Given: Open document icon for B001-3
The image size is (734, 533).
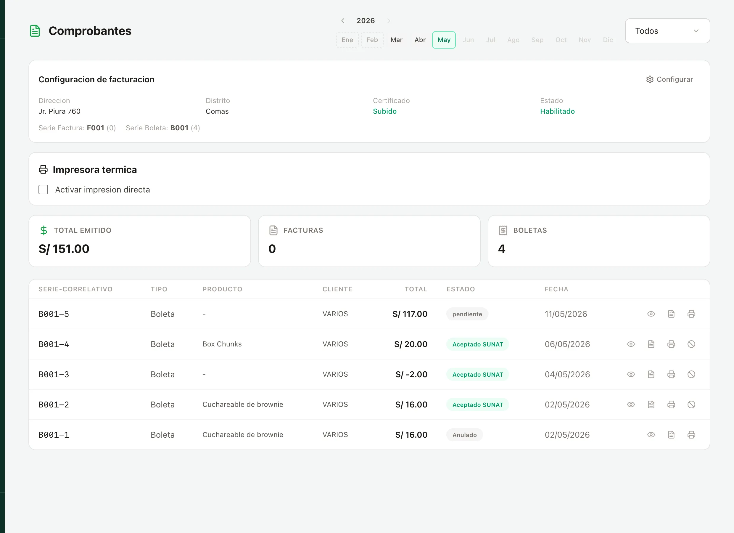Looking at the screenshot, I should click(651, 374).
